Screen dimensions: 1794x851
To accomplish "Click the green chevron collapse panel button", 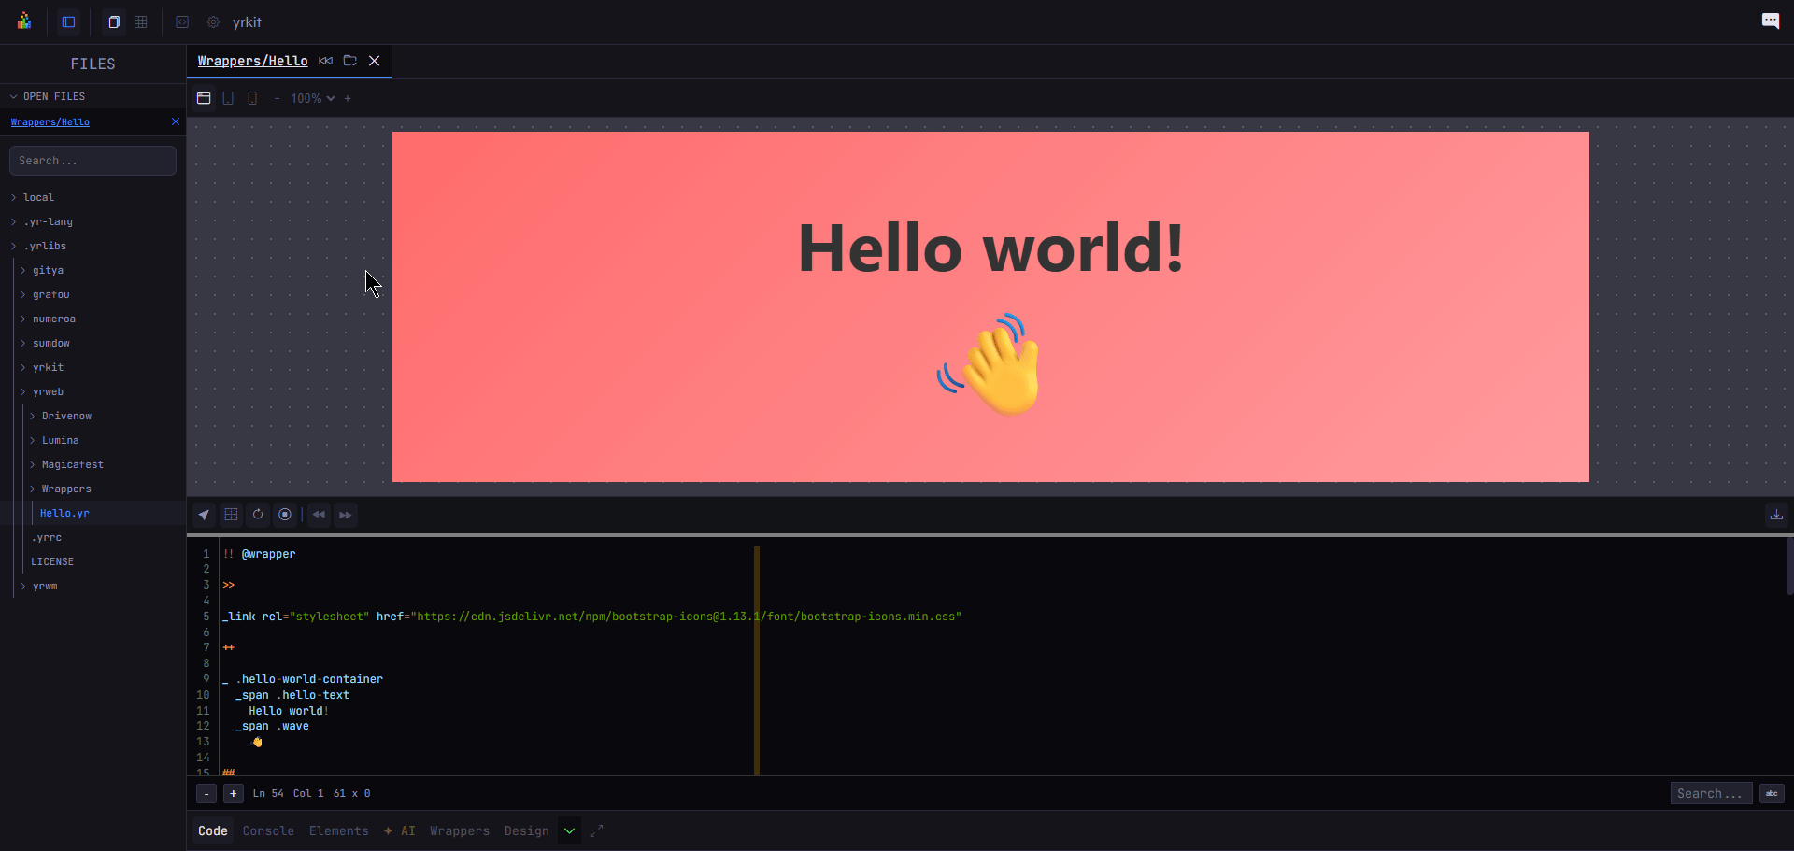I will point(569,830).
